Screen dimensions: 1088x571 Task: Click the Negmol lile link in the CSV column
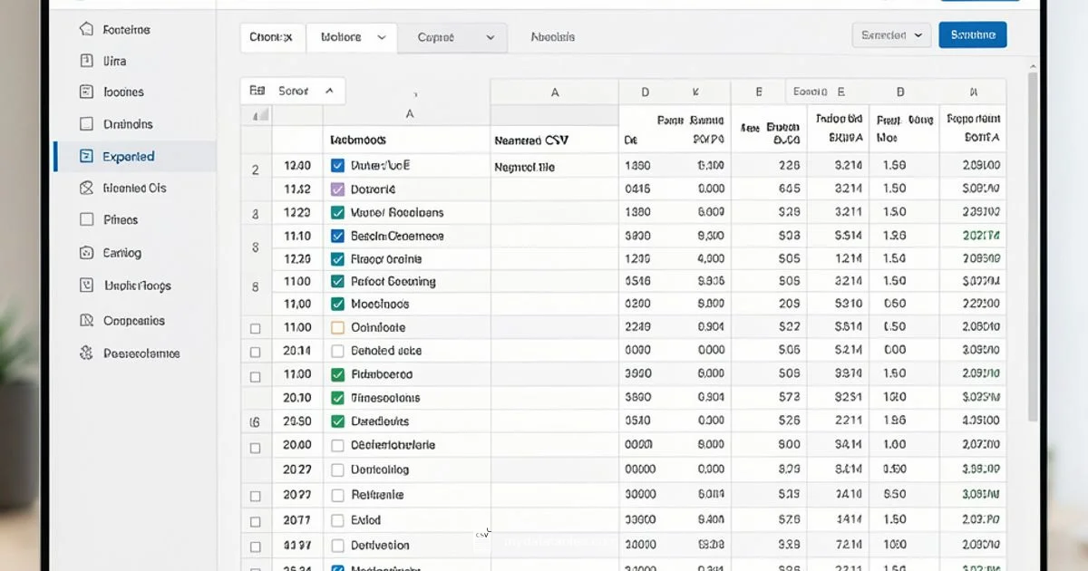click(x=522, y=166)
